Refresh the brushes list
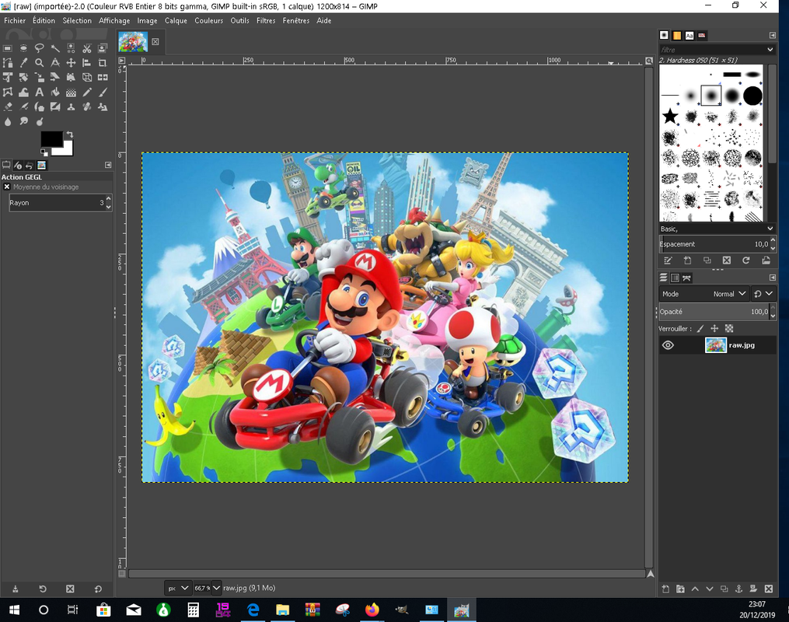This screenshot has height=622, width=789. click(x=746, y=260)
